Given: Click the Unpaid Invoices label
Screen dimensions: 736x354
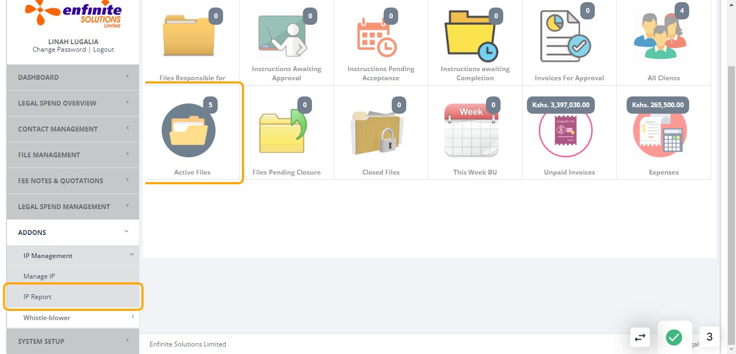Looking at the screenshot, I should coord(570,172).
